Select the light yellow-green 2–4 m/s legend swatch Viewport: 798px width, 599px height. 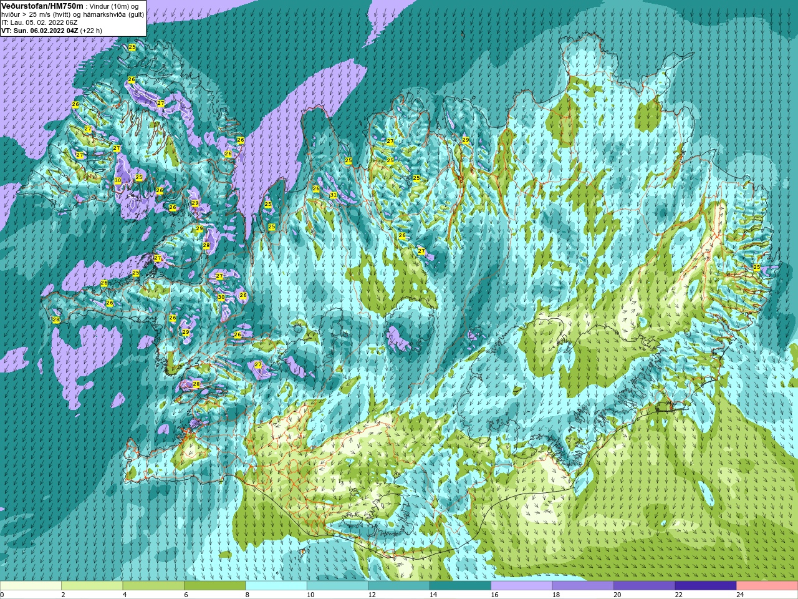point(92,586)
